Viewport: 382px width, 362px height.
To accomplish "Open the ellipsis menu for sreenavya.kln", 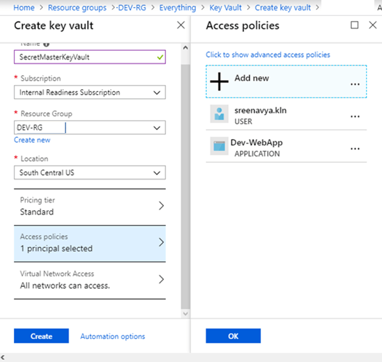I will 355,116.
